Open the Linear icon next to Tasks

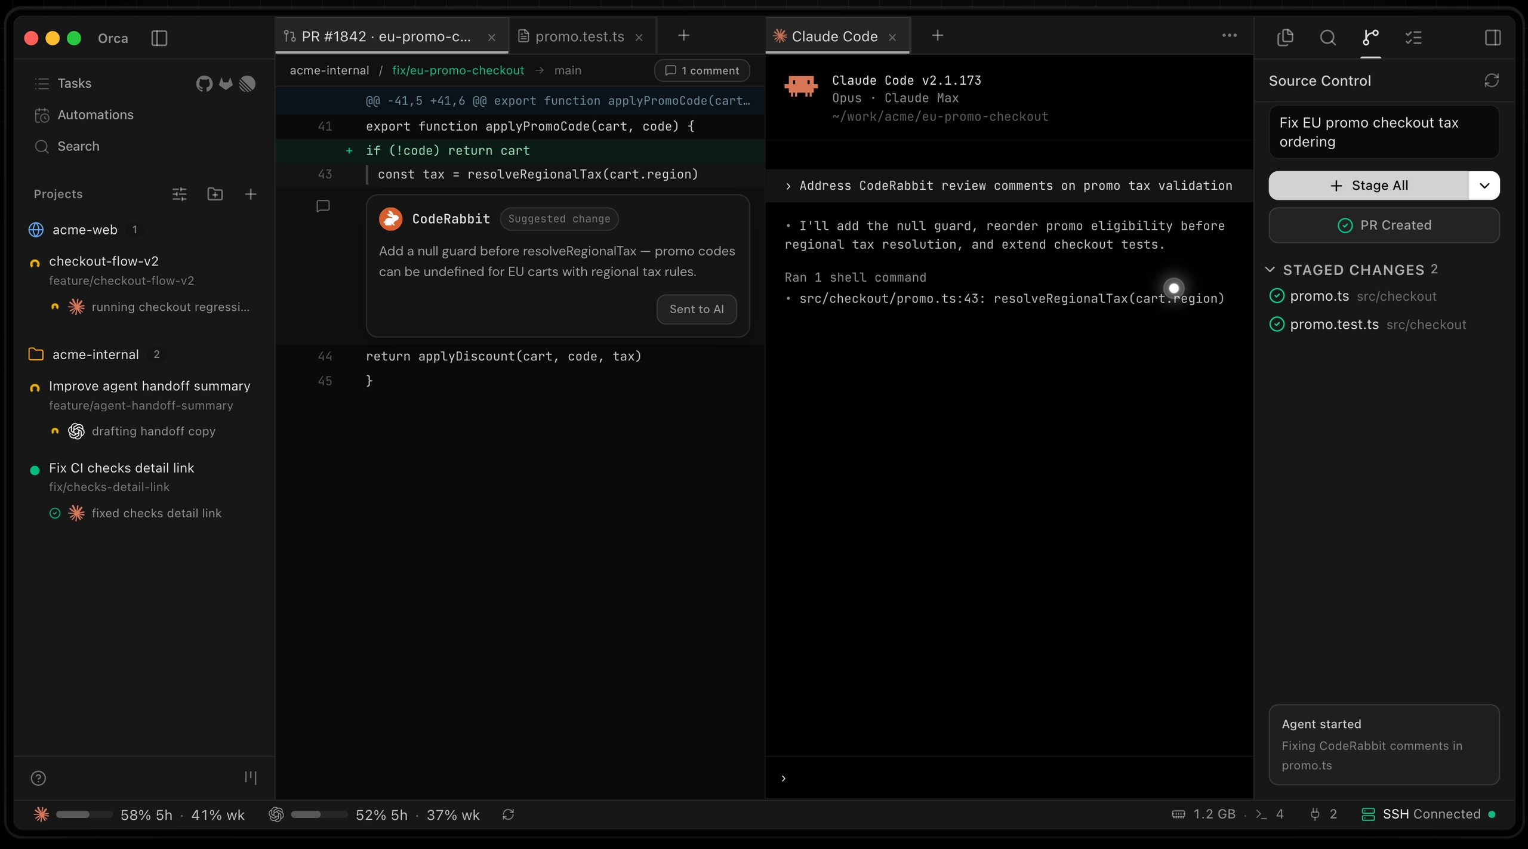247,84
